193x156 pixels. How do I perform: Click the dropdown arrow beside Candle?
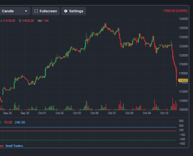coord(26,11)
